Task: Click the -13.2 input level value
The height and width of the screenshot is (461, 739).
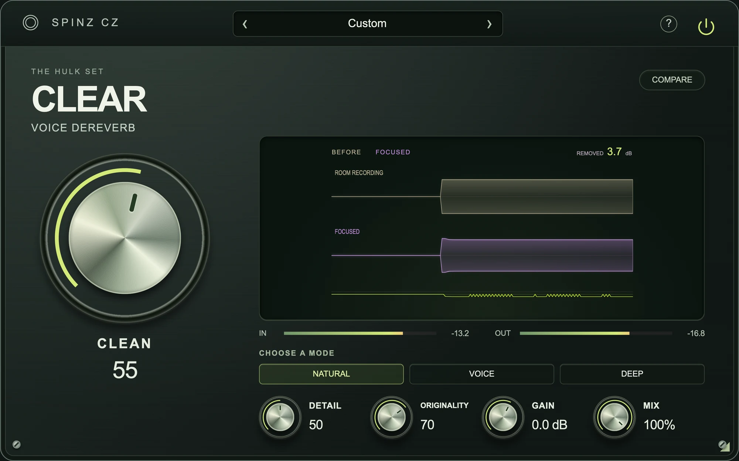Action: (x=460, y=333)
